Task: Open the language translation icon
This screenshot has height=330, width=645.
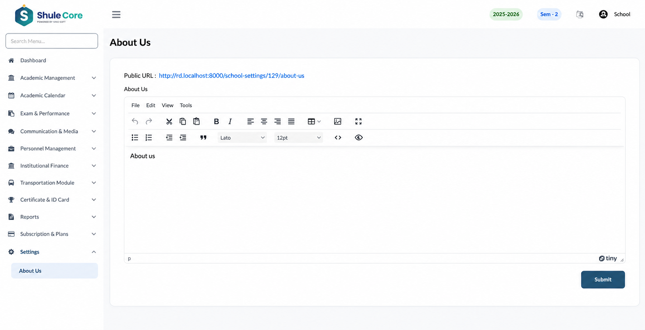Action: (580, 14)
